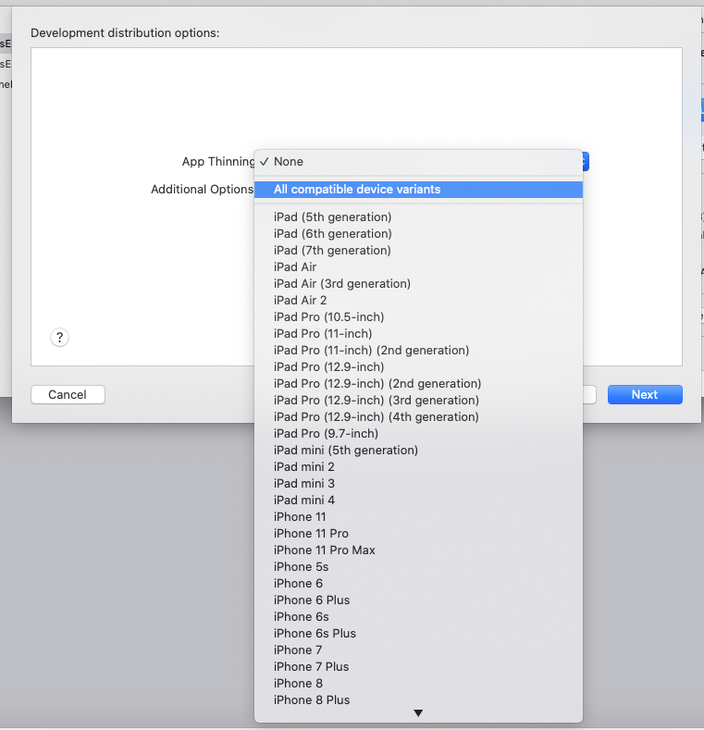Select iPhone 8 Plus
The height and width of the screenshot is (730, 704).
312,700
